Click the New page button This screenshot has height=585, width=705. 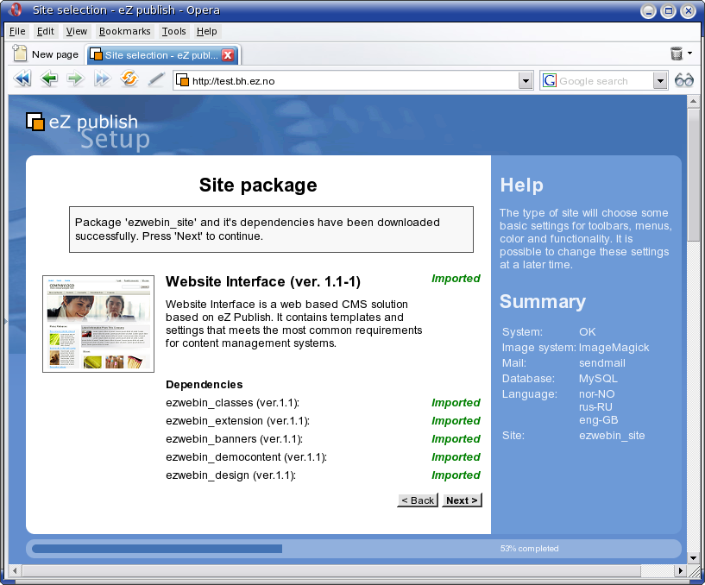pyautogui.click(x=46, y=54)
